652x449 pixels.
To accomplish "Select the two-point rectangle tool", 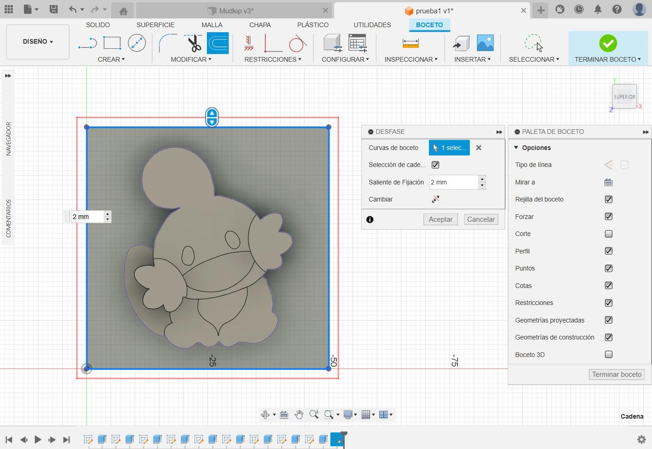I will [x=112, y=43].
